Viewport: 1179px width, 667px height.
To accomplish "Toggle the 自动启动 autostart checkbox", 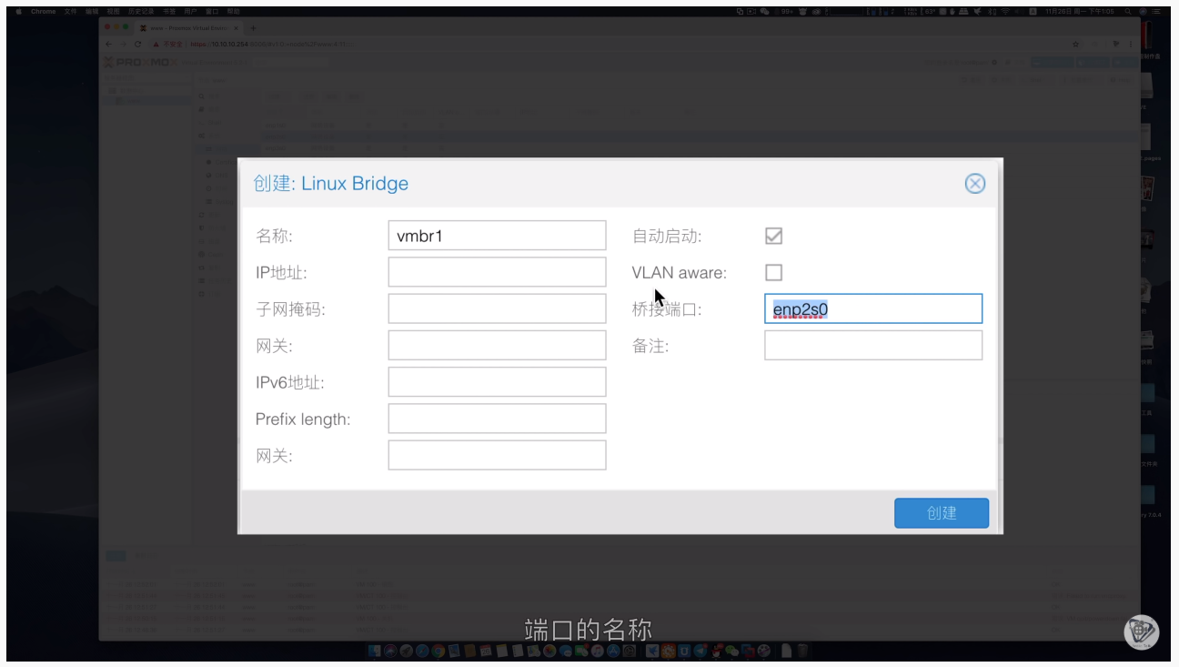I will (773, 236).
